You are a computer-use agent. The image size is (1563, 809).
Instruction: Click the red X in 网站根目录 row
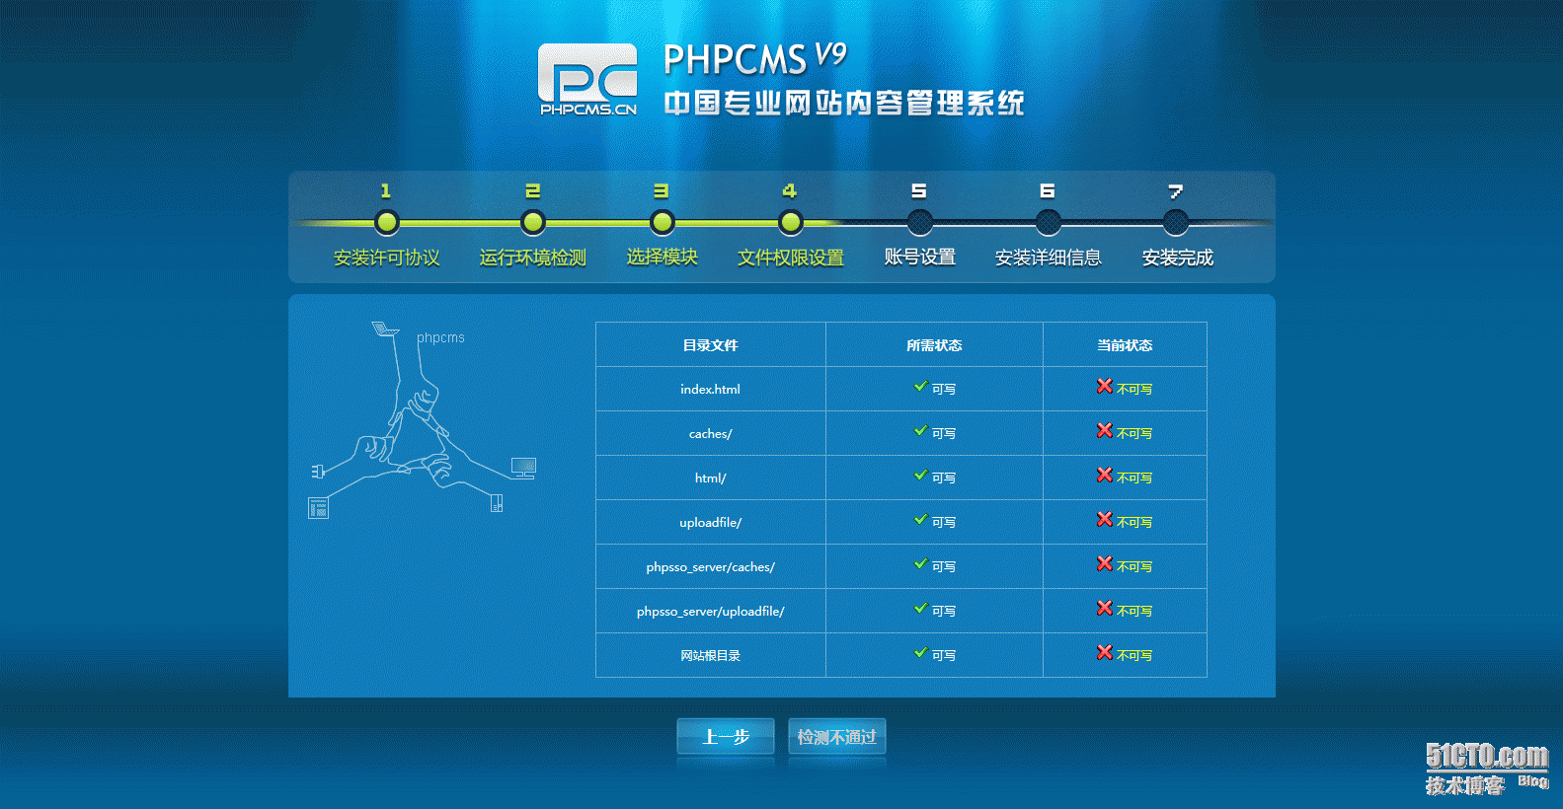1105,652
